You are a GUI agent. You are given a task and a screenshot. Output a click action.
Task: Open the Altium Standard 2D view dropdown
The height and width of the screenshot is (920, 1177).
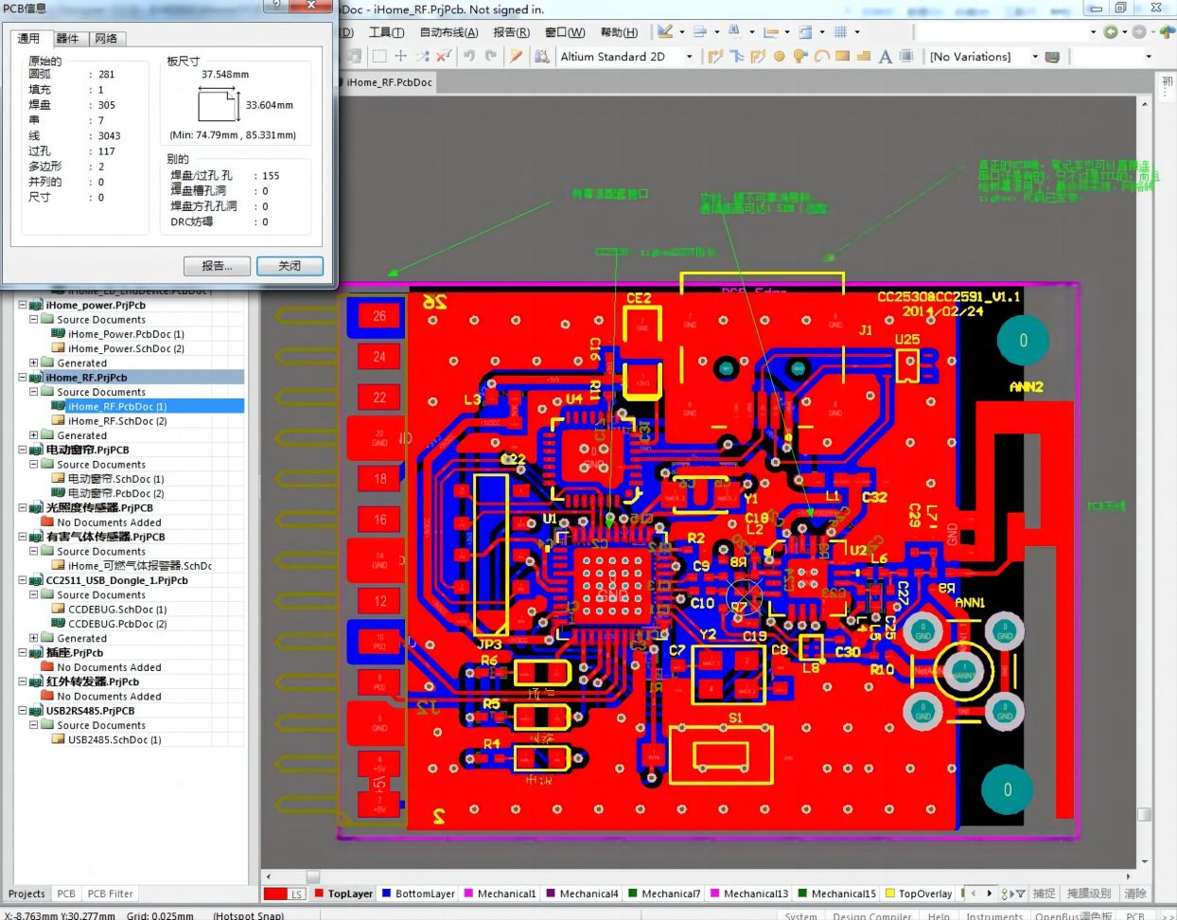click(689, 57)
